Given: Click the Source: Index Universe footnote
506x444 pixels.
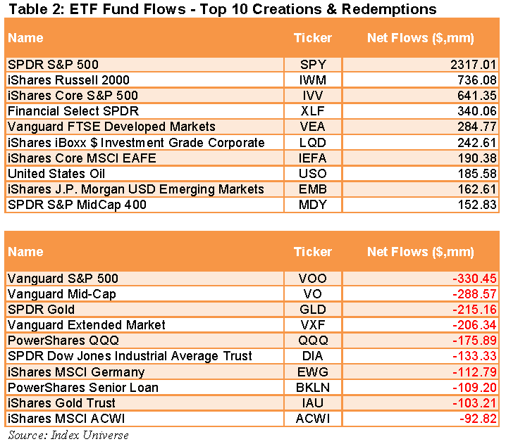Looking at the screenshot, I should coord(68,435).
